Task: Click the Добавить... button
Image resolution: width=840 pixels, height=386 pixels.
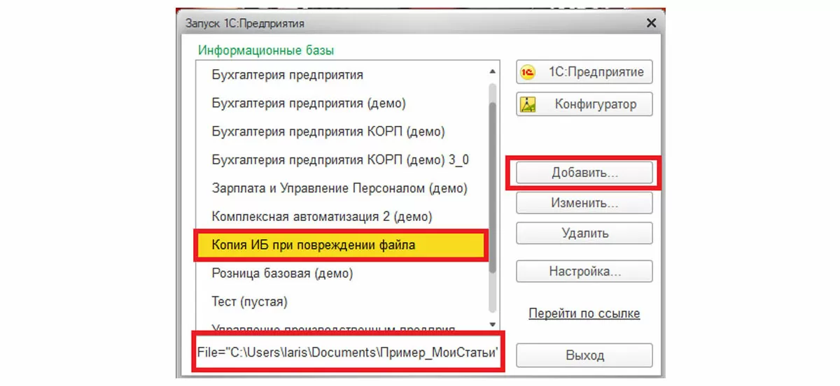Action: tap(584, 172)
